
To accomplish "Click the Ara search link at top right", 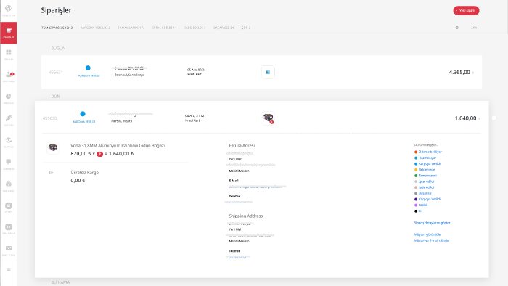I will tap(474, 28).
